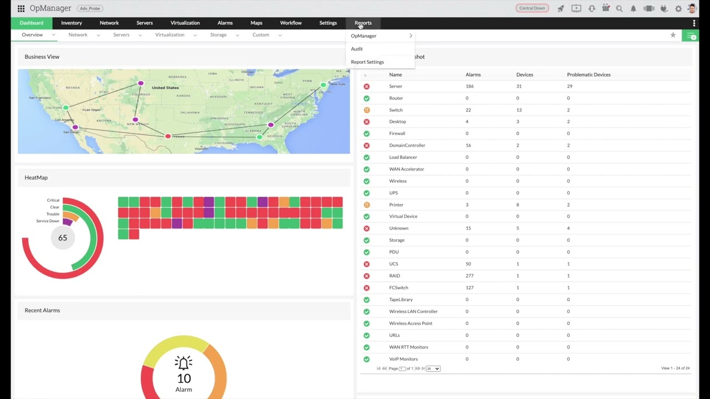Go to the first page arrow
710x399 pixels.
coord(379,369)
